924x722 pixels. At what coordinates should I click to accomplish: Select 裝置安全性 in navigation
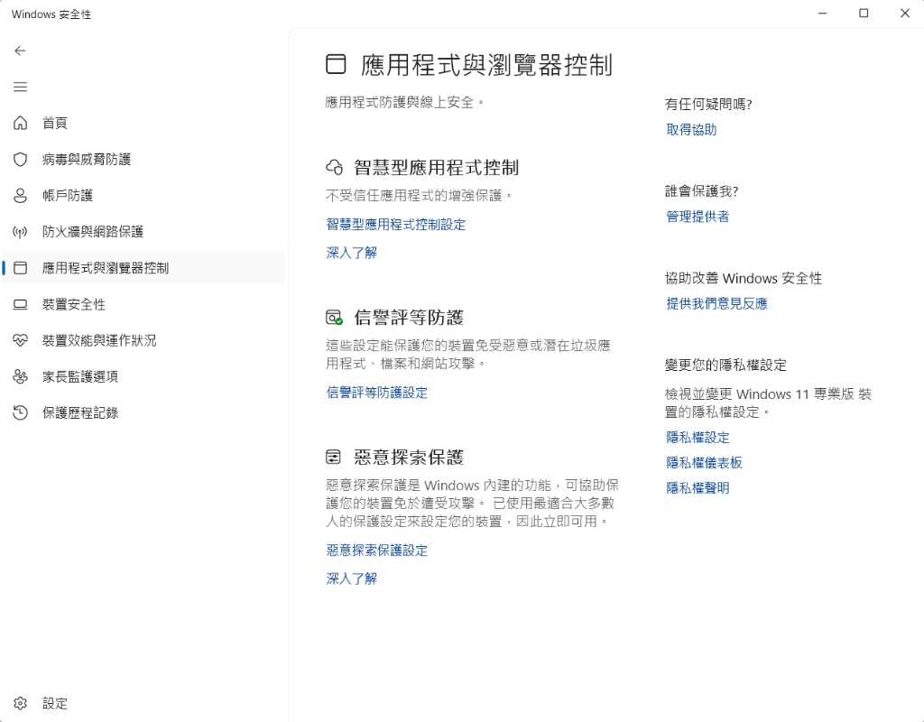click(143, 305)
